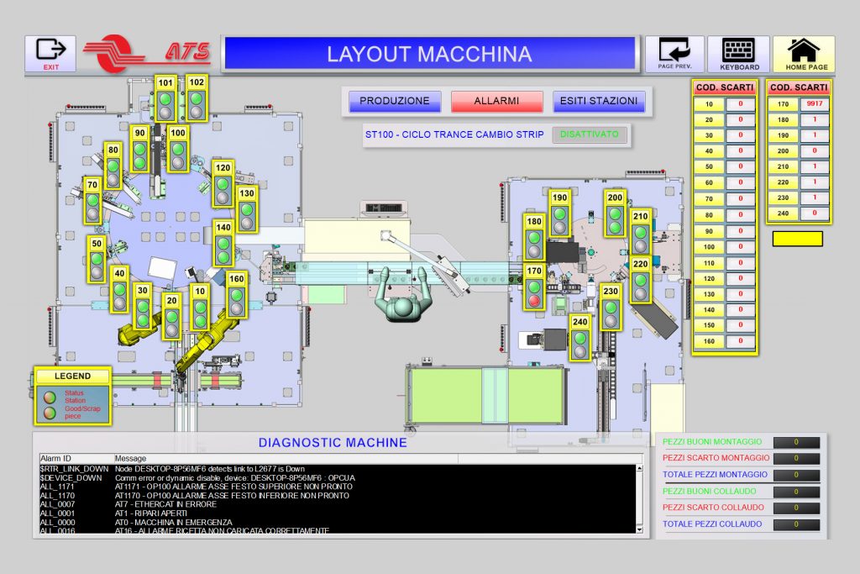Switch to the ESITI STAZIONI tab
The height and width of the screenshot is (574, 860).
(598, 100)
